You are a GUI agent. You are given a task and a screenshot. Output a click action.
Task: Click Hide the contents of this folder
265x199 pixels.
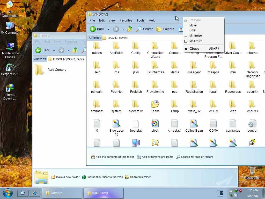(x=113, y=157)
